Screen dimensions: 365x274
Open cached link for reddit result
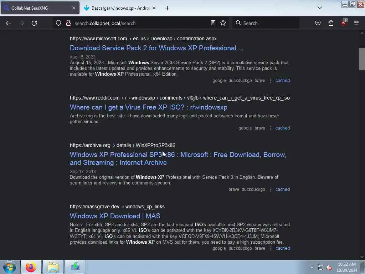283,128
